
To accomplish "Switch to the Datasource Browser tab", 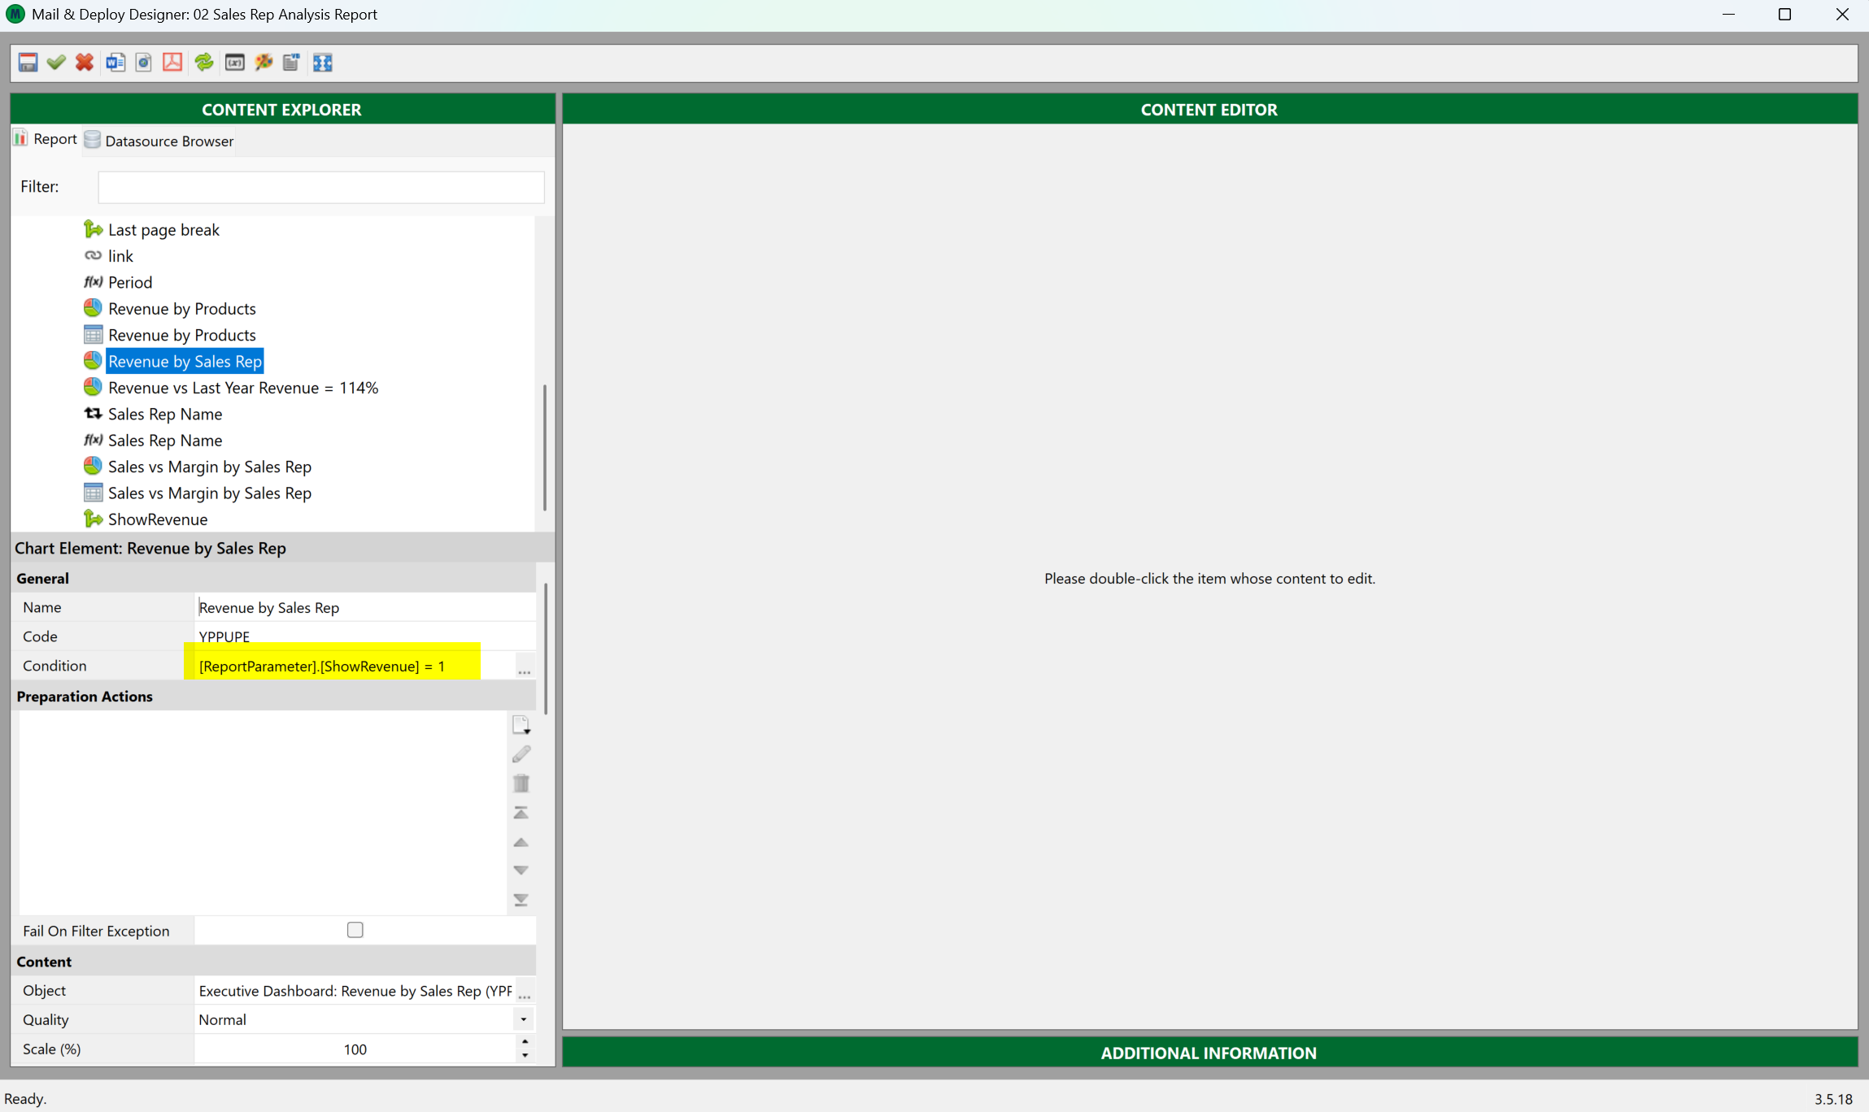I will pos(160,141).
